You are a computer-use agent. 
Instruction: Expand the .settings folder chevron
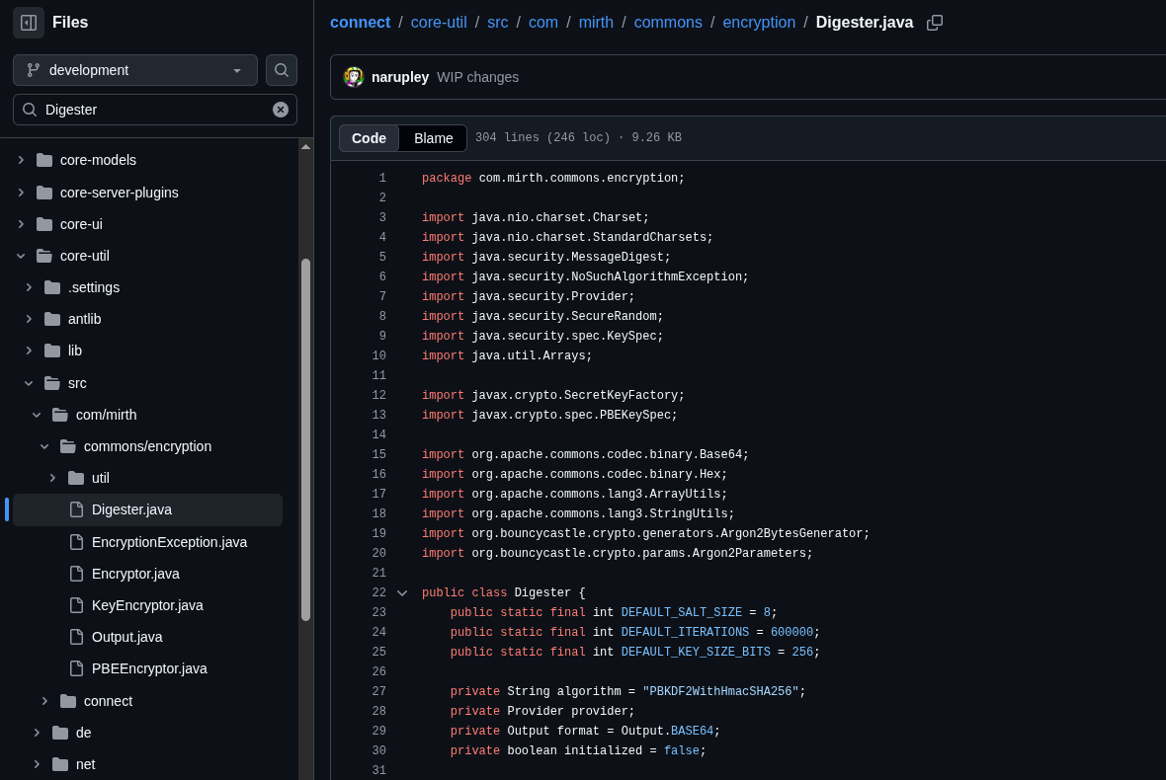point(29,287)
